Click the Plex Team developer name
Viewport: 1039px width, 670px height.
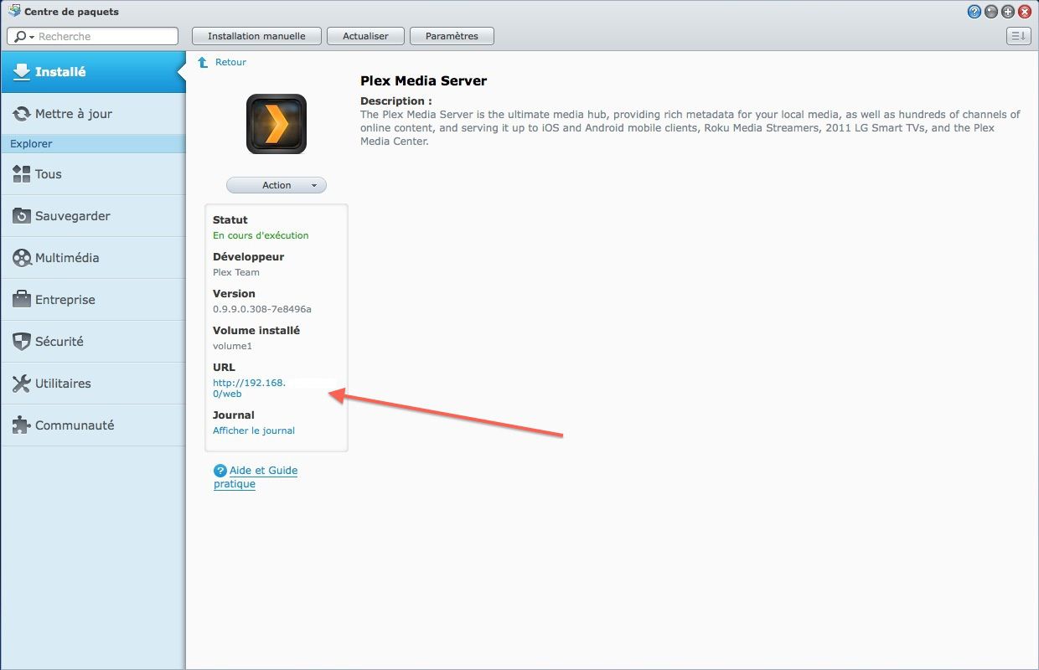point(236,272)
